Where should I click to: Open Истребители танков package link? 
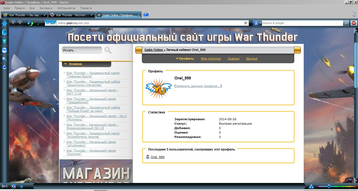tap(93, 135)
